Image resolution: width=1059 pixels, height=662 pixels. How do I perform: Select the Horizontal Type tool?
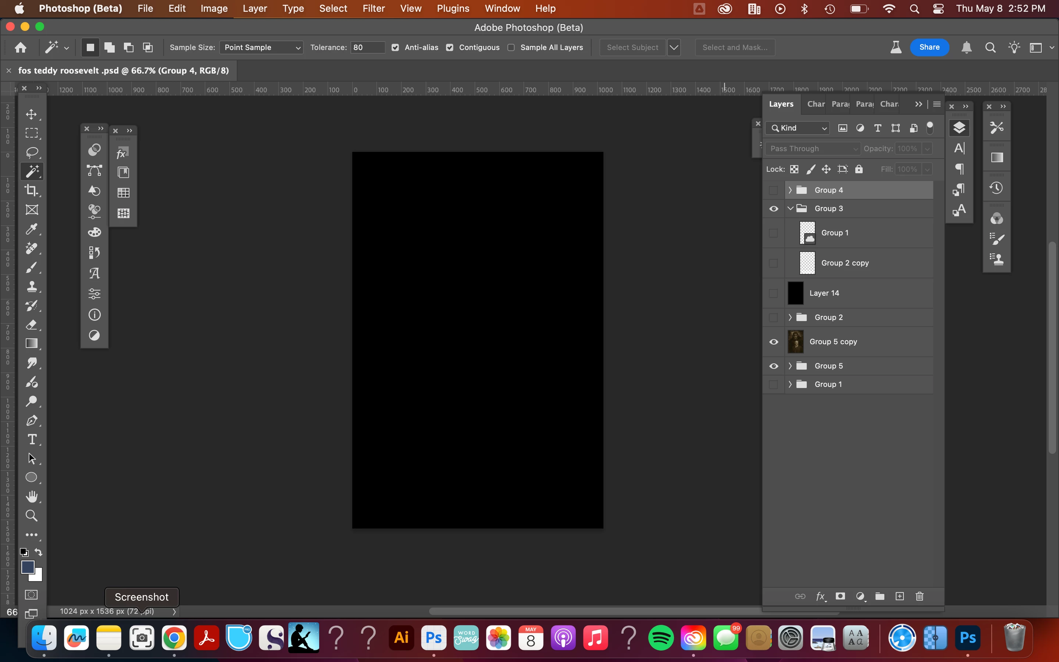pos(32,439)
